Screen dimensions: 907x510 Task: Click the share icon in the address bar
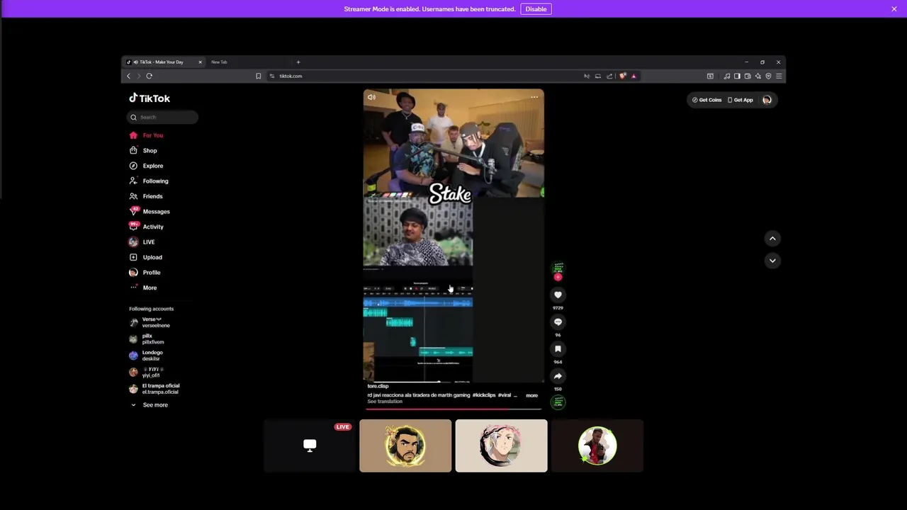point(609,76)
